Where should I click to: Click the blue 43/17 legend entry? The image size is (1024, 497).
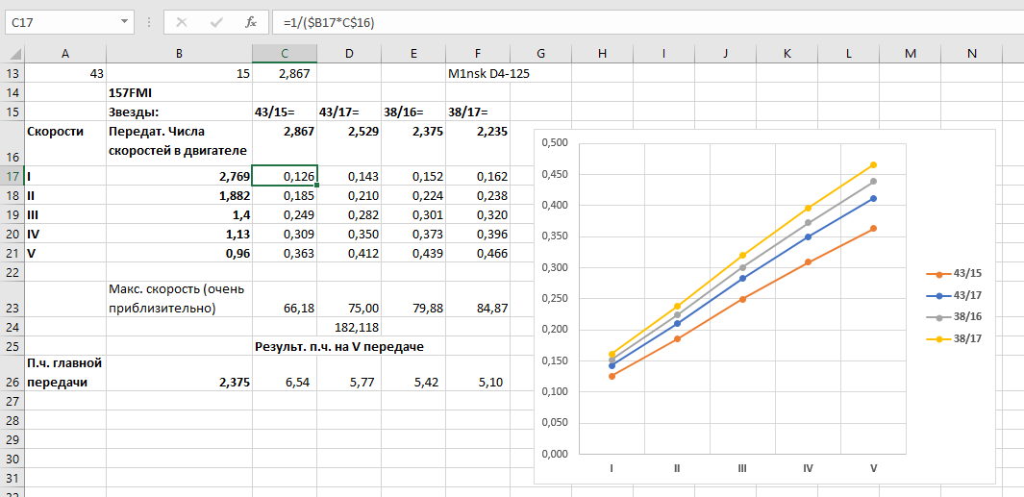[954, 296]
